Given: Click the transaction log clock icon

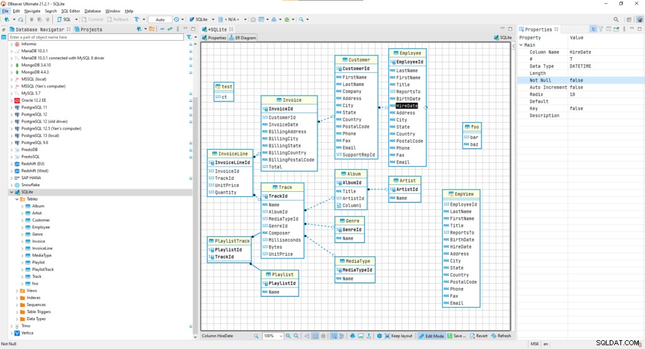Looking at the screenshot, I should tap(176, 19).
